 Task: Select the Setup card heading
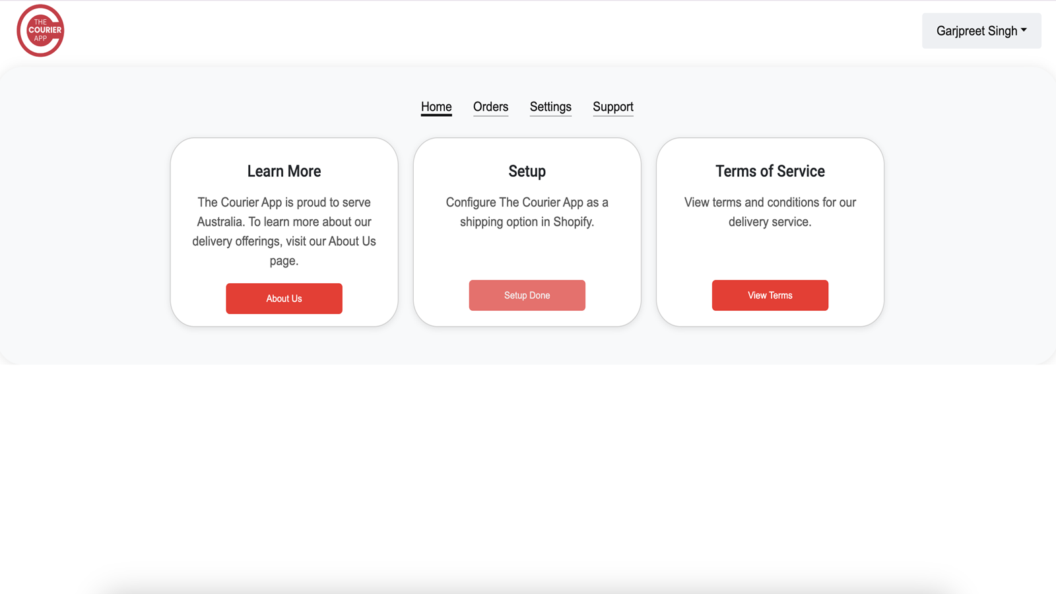coord(527,172)
